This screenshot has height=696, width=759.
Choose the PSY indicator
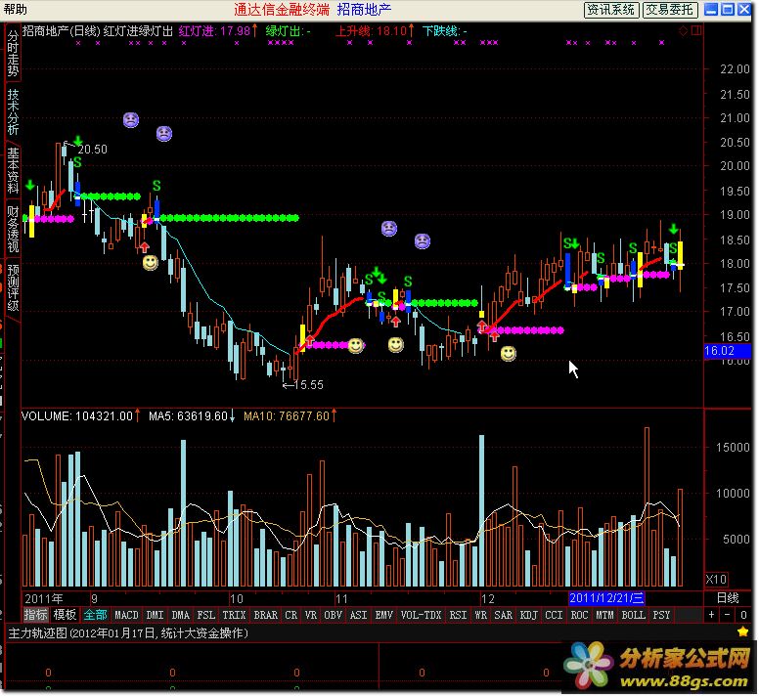coord(661,614)
